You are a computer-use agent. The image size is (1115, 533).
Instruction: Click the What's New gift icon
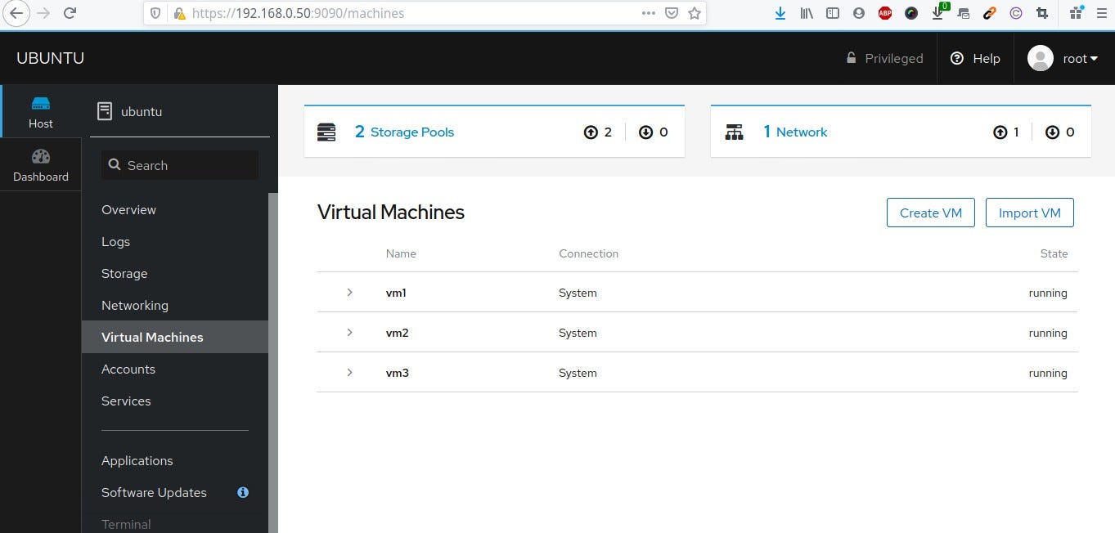coord(1076,12)
